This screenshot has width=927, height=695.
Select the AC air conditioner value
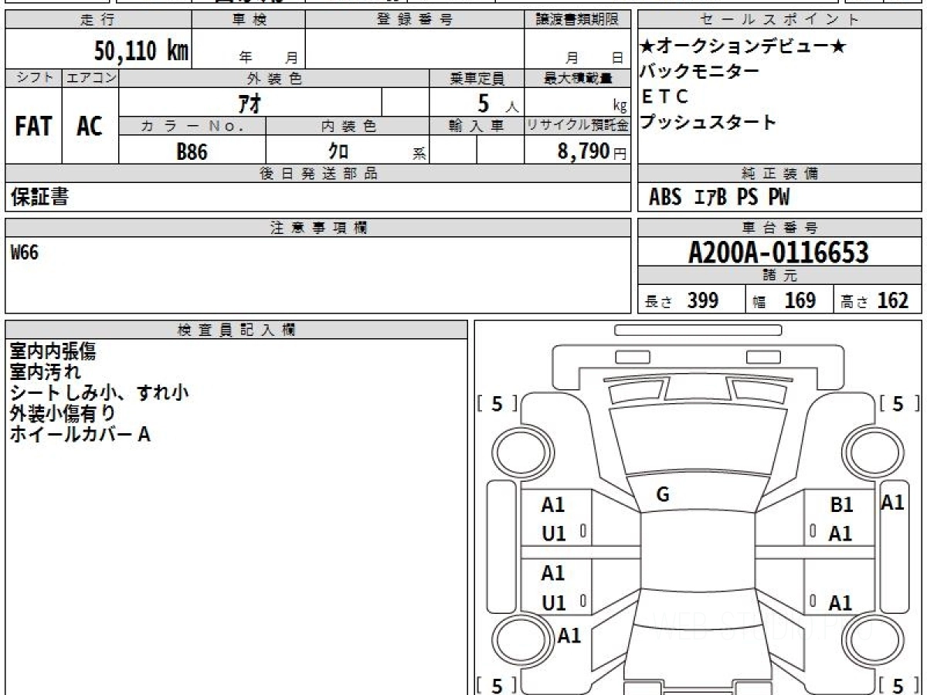pyautogui.click(x=90, y=126)
